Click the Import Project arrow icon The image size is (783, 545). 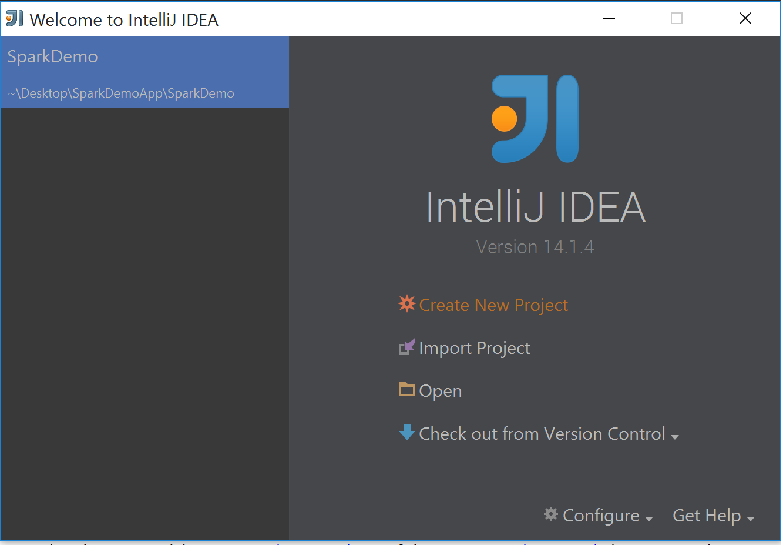(x=406, y=347)
